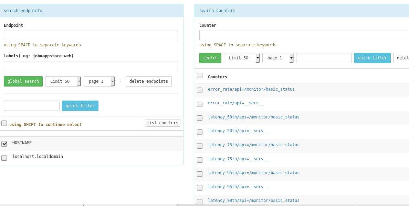
Task: Check the error_rate/api=__serv__ counter box
Action: tap(200, 104)
